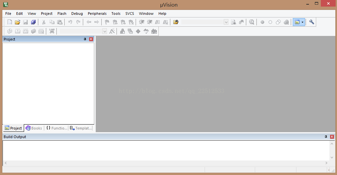This screenshot has width=337, height=175.
Task: Open the Flash menu
Action: [x=62, y=14]
